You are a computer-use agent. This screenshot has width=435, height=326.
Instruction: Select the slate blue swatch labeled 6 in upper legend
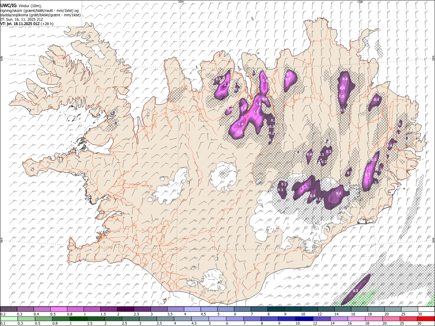242,309
